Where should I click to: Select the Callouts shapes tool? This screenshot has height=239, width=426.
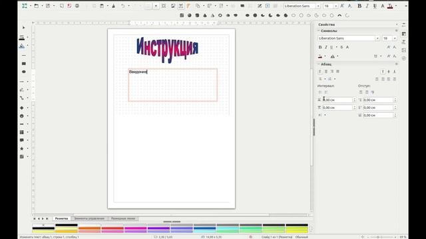(x=22, y=140)
